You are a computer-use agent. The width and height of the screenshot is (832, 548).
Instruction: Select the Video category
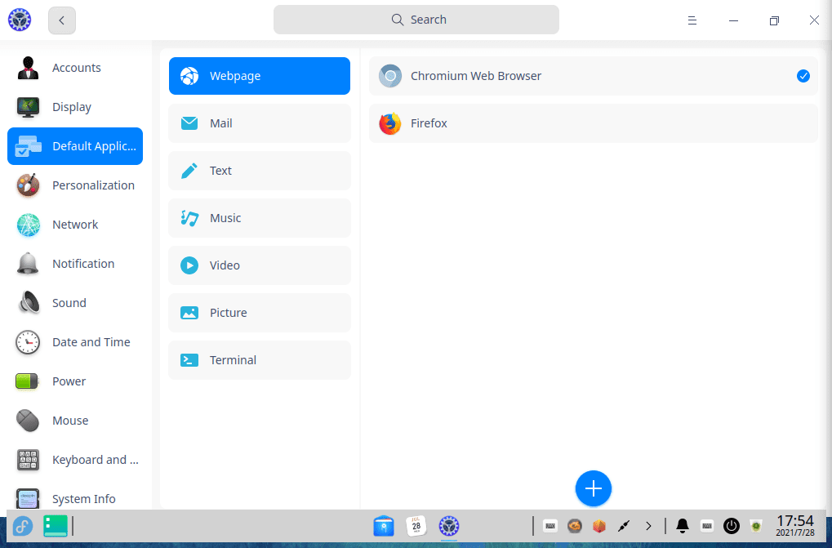click(x=260, y=265)
